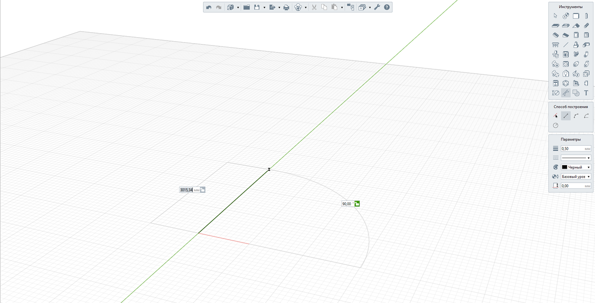Select the Wall tool
The image size is (595, 303).
tap(576, 16)
